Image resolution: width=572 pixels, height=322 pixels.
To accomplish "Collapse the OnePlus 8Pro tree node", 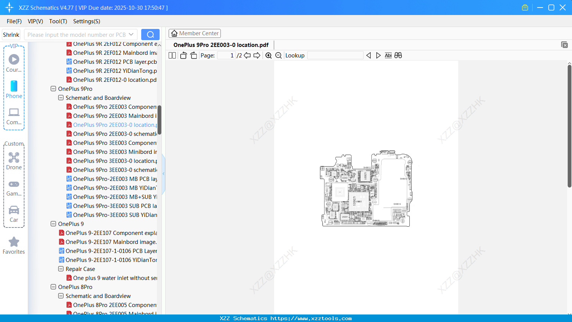I will [x=53, y=287].
